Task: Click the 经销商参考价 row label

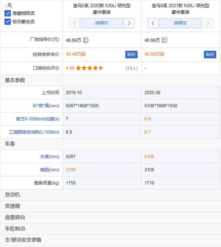Action: pyautogui.click(x=46, y=55)
